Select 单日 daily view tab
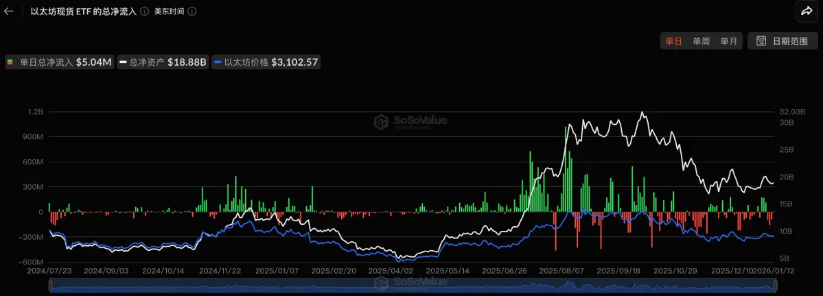Image resolution: width=823 pixels, height=296 pixels. click(x=673, y=41)
